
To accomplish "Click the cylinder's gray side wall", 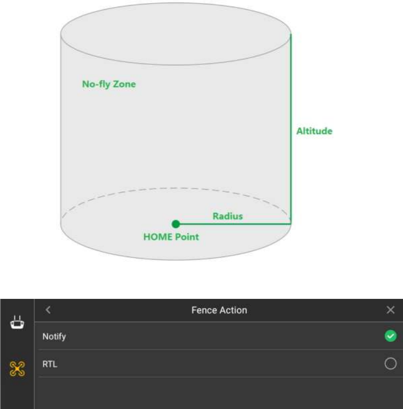I will pyautogui.click(x=178, y=133).
